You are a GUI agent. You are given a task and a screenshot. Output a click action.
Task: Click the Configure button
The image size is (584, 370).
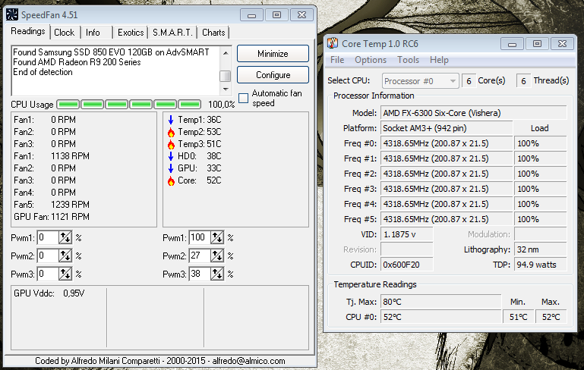point(273,75)
